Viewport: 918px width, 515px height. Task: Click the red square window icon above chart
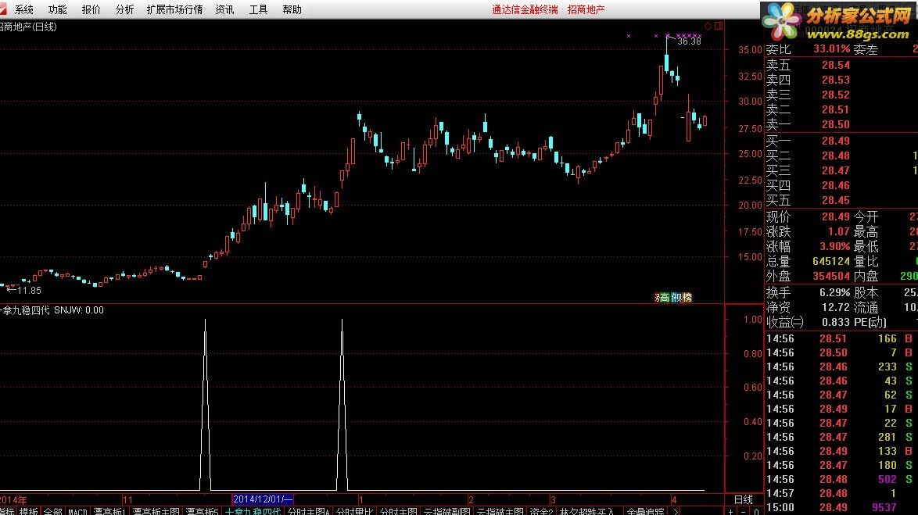(x=719, y=26)
